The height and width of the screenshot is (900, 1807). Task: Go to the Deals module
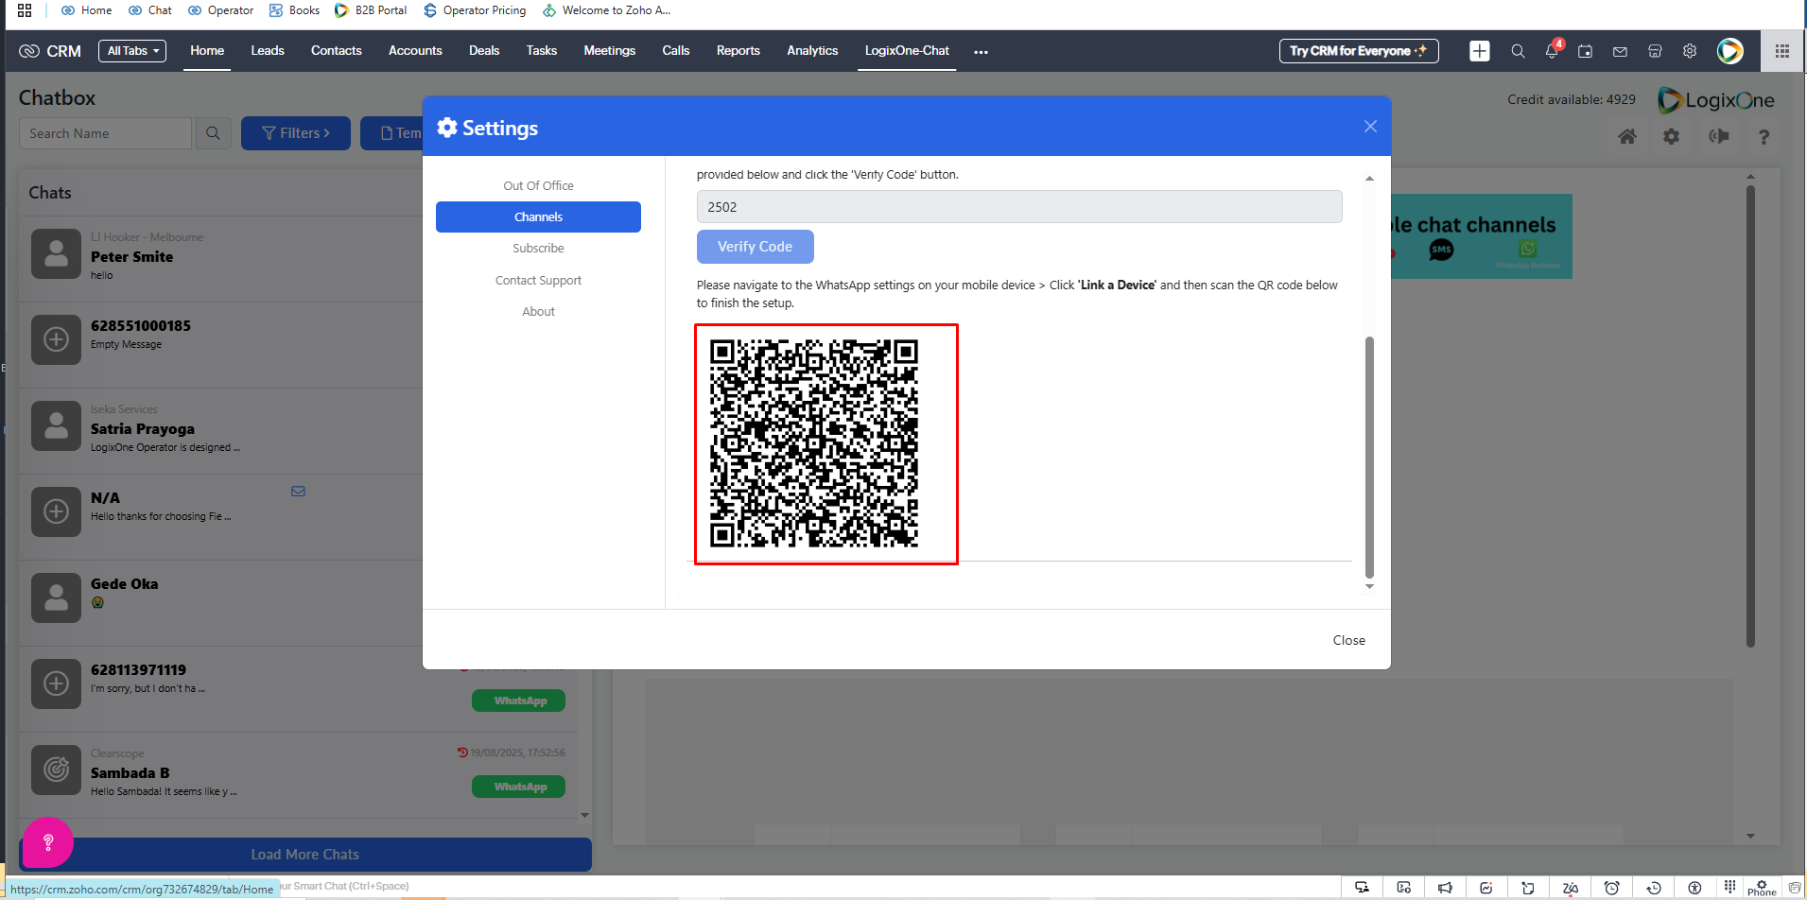[484, 51]
